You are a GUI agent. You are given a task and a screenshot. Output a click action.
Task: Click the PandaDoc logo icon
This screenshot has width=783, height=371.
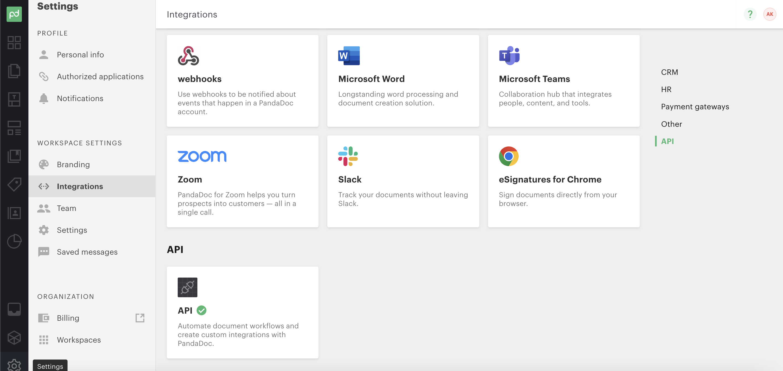pos(14,14)
